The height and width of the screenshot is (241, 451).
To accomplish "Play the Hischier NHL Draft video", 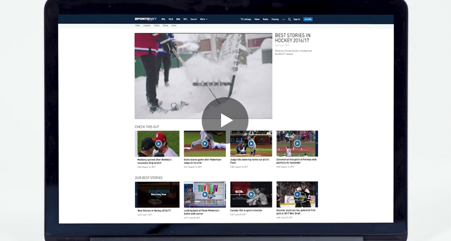I will click(x=297, y=194).
